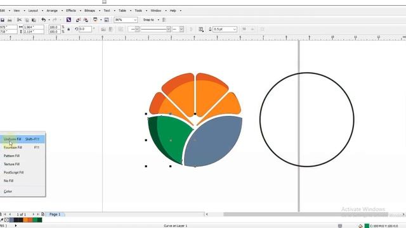Click the Import icon in the toolbar
Viewport: 406px width, 228px height.
click(x=78, y=20)
